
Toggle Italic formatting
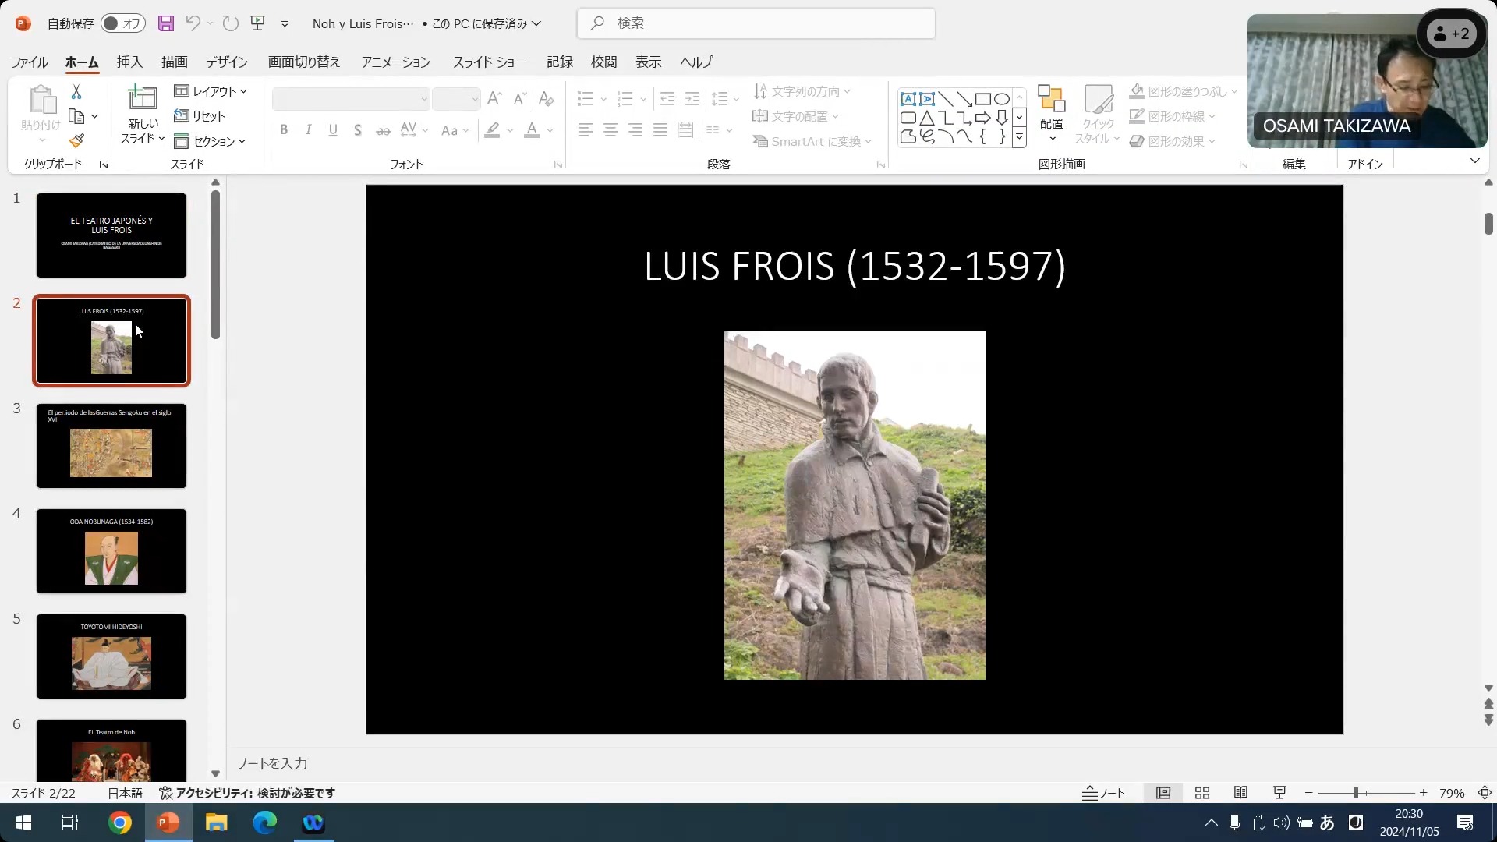point(309,130)
